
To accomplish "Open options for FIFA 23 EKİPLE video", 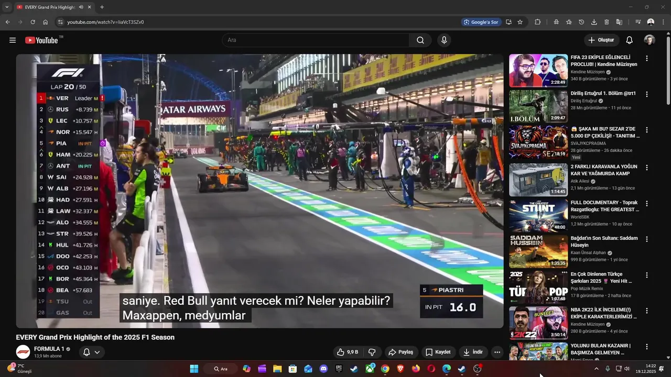I will pos(647,59).
